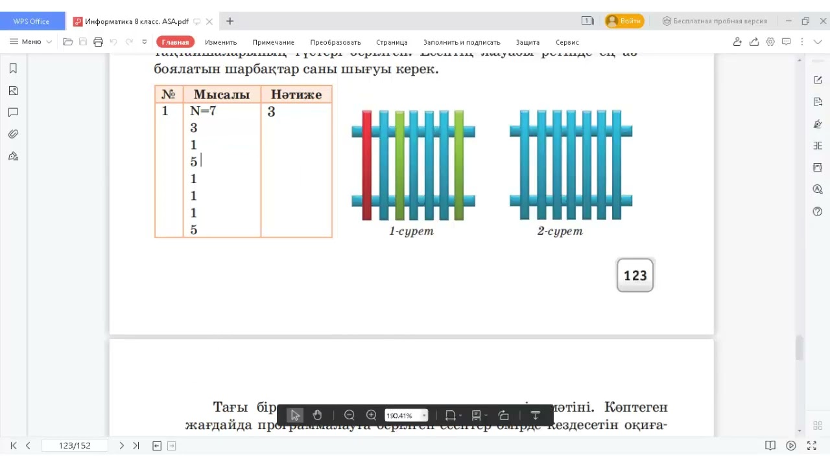Open the three-dot more options menu
The image size is (830, 466).
803,42
